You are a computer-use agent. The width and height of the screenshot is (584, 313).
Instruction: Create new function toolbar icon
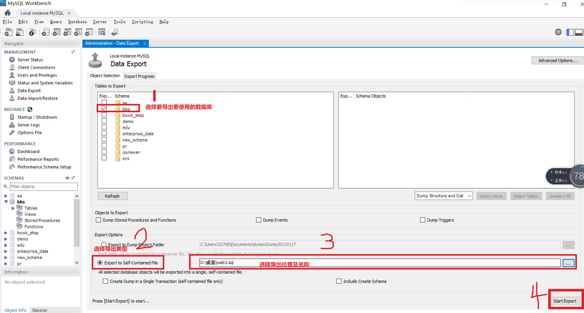point(89,32)
